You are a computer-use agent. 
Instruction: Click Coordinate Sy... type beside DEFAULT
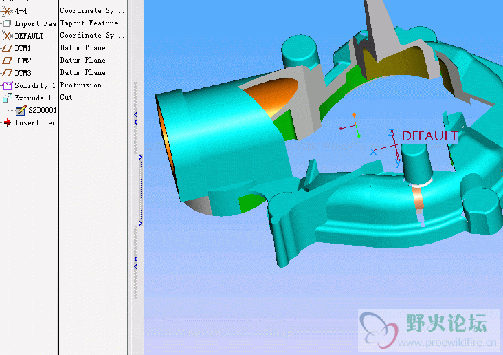(x=92, y=36)
